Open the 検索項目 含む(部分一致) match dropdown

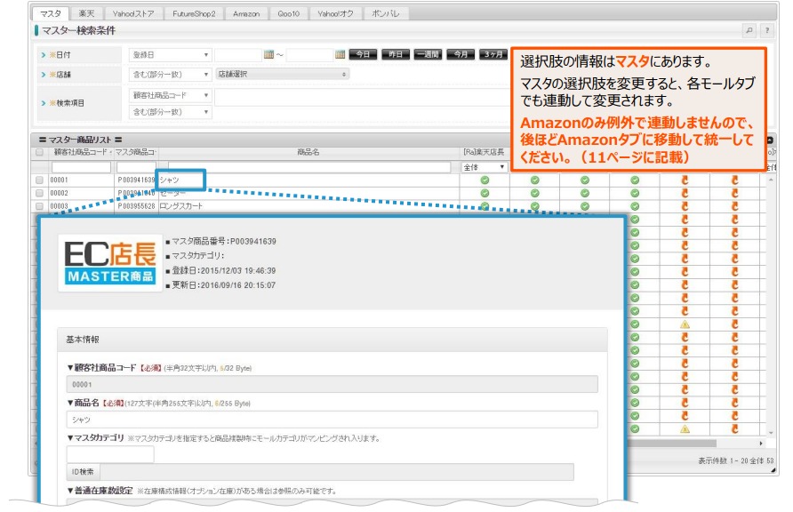(170, 112)
